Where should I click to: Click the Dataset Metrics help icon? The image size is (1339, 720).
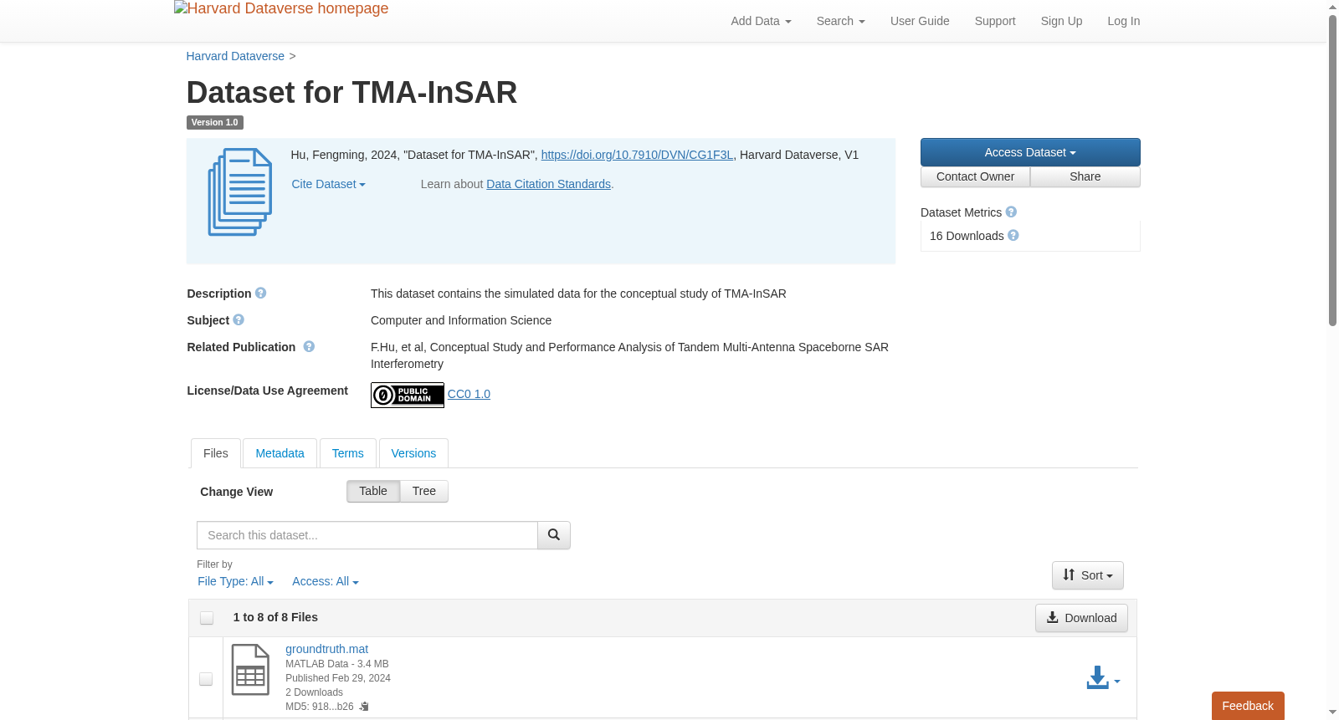tap(1011, 212)
